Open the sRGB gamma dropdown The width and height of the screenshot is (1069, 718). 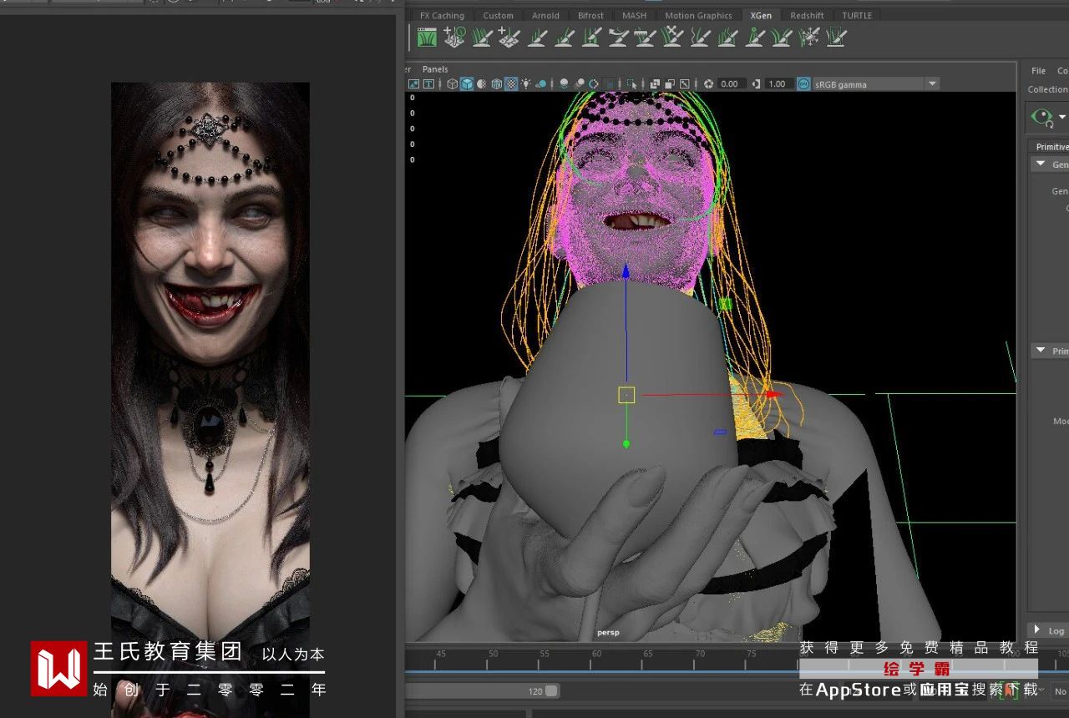click(932, 83)
